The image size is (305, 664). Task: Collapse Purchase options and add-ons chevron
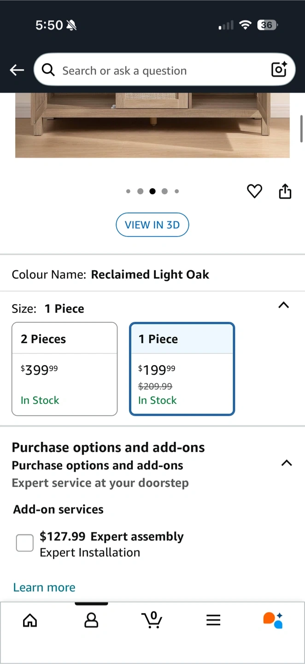[x=287, y=463]
